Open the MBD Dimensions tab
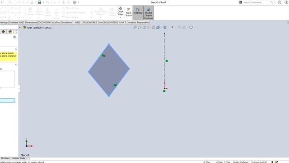 tap(28, 22)
